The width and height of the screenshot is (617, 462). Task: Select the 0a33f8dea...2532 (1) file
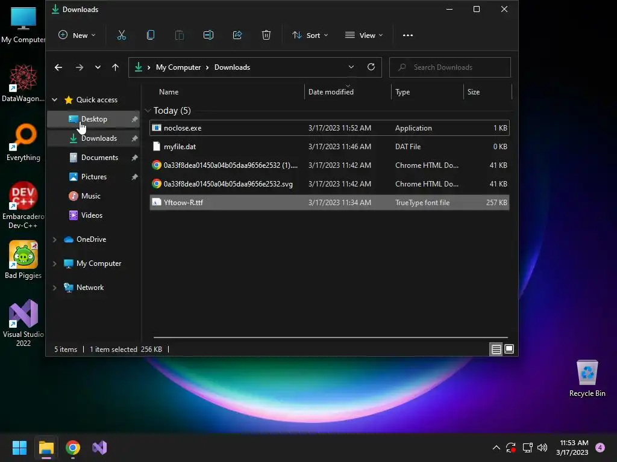[330, 165]
